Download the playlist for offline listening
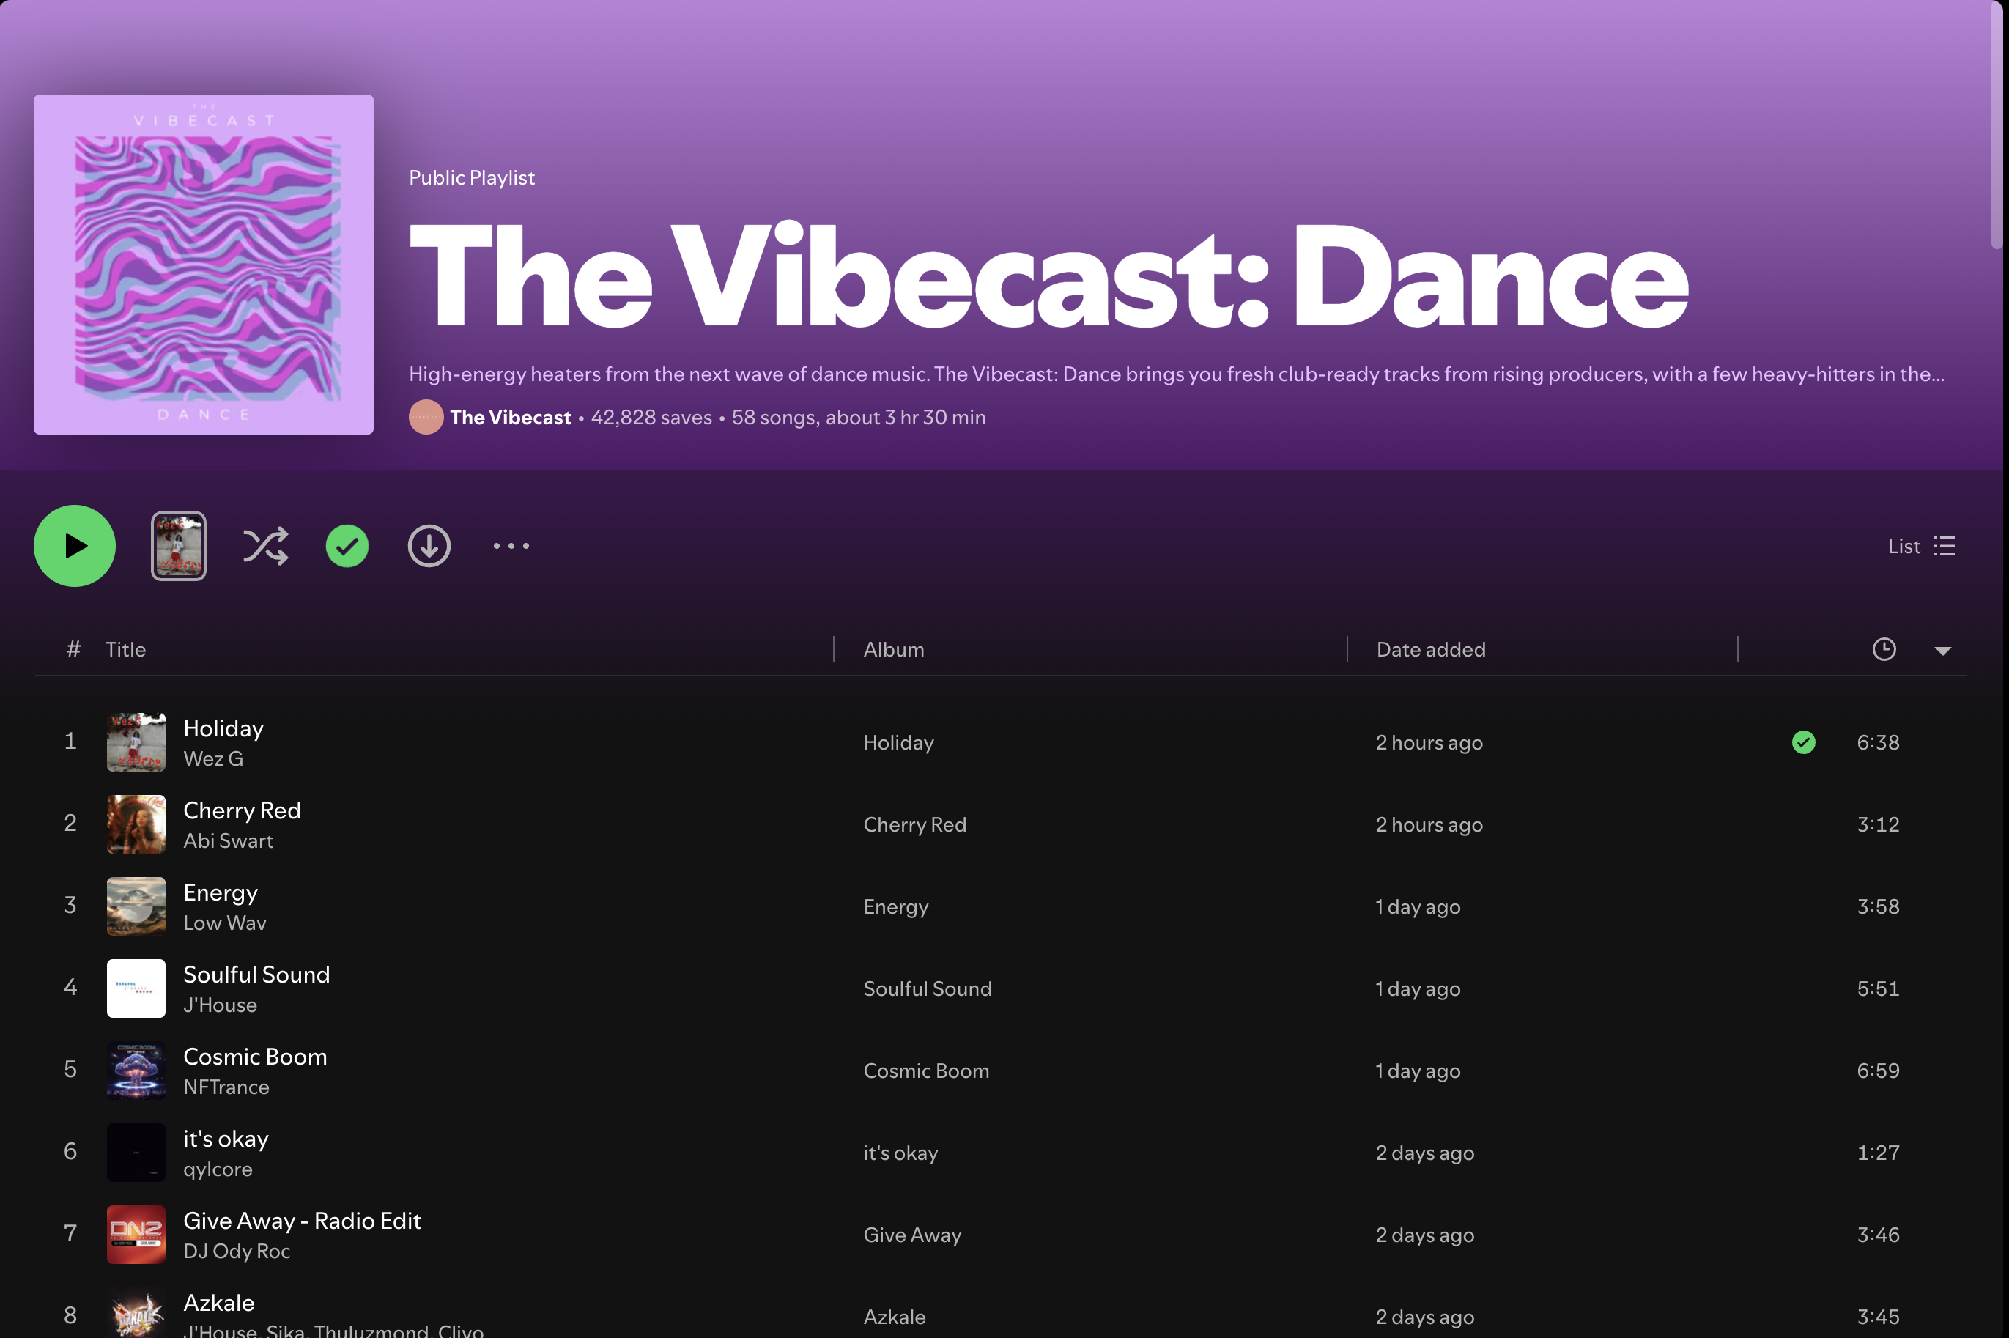 click(x=429, y=546)
